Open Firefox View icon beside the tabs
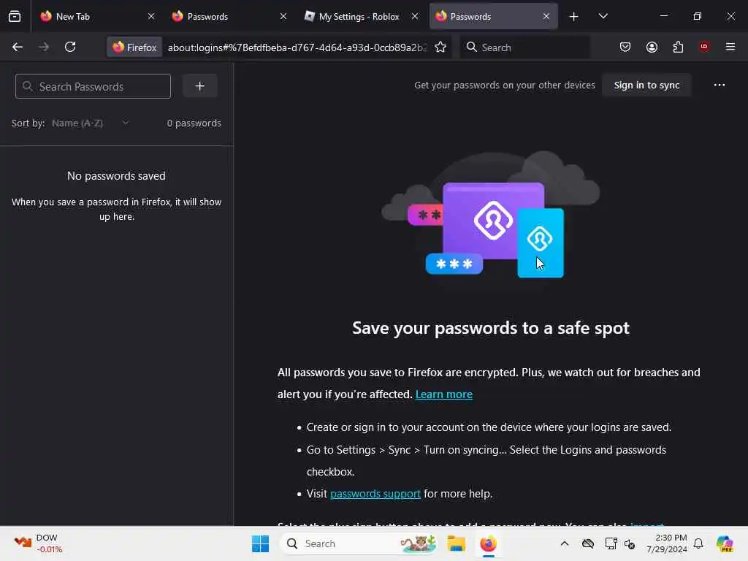The width and height of the screenshot is (748, 561). click(15, 17)
